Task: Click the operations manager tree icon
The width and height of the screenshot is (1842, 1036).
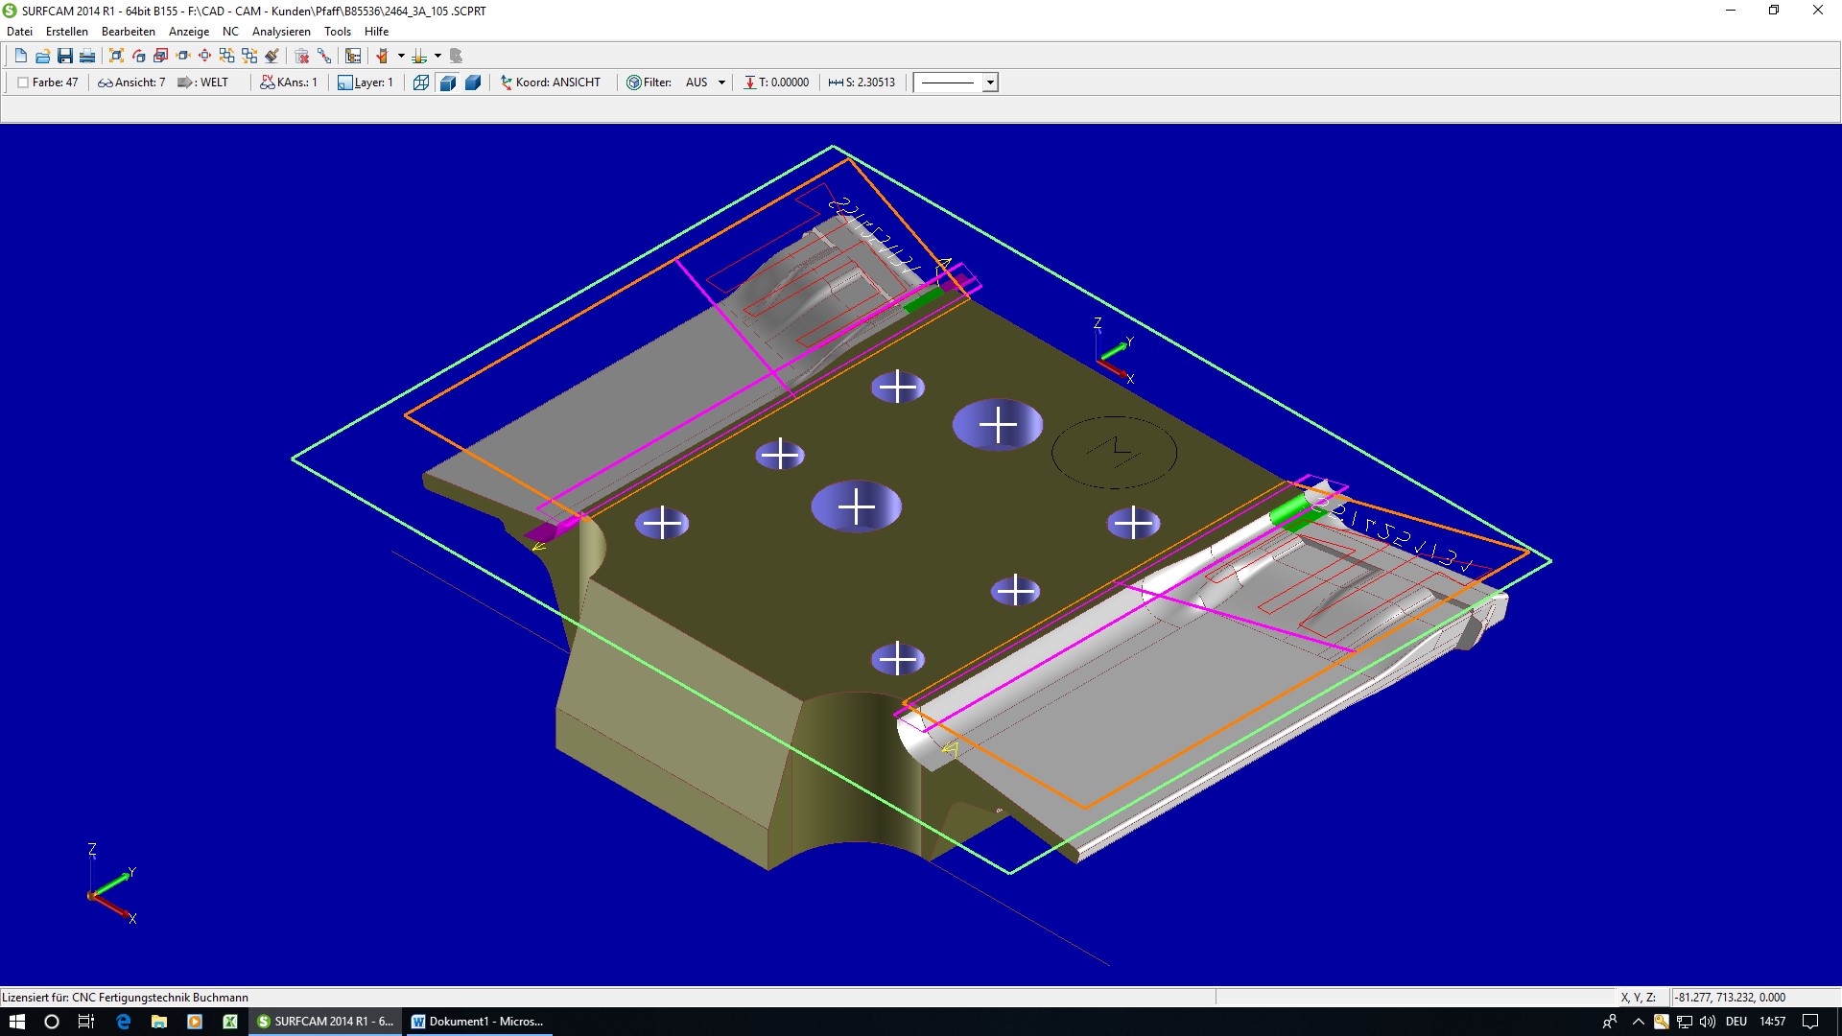Action: [x=353, y=56]
